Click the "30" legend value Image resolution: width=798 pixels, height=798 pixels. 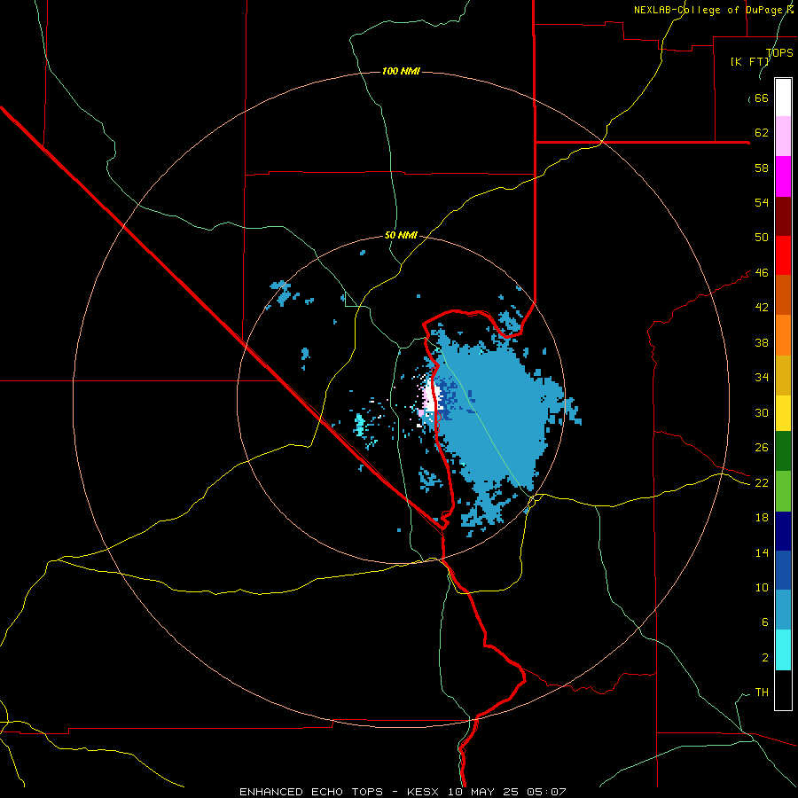click(x=762, y=412)
